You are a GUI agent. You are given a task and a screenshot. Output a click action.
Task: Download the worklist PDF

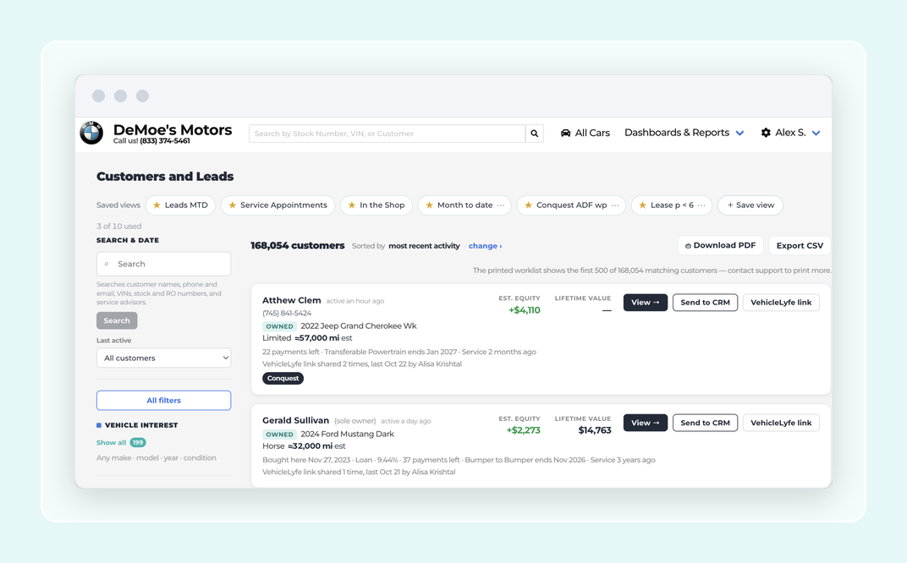coord(720,246)
